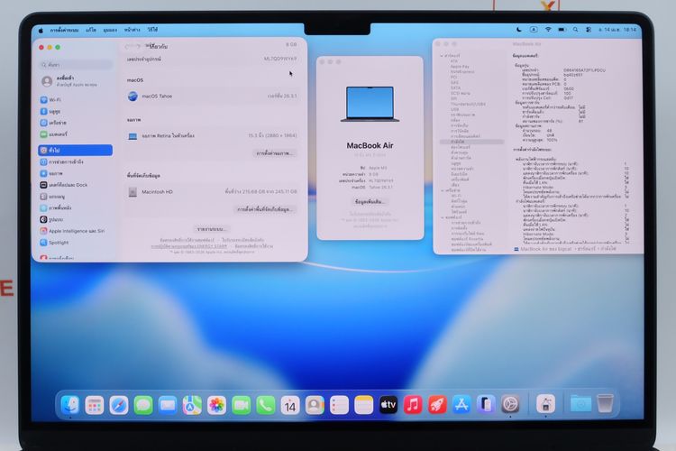Open the Apple menu
676x451 pixels.
41,30
